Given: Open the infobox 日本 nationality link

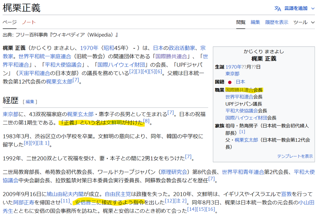Looking at the screenshot, I should coord(240,82).
